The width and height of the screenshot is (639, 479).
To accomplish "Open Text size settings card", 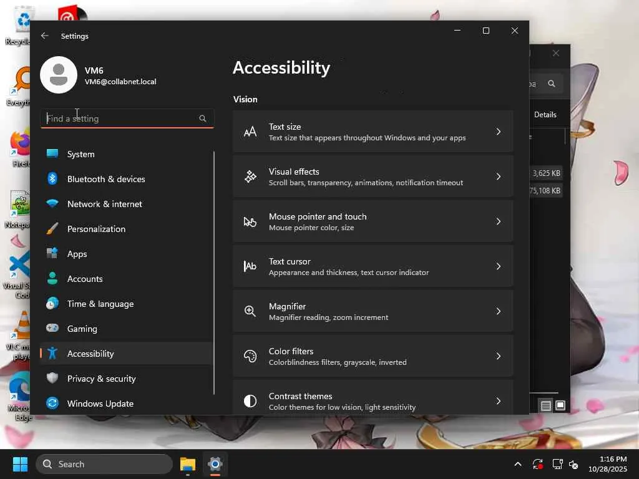I will tap(373, 132).
